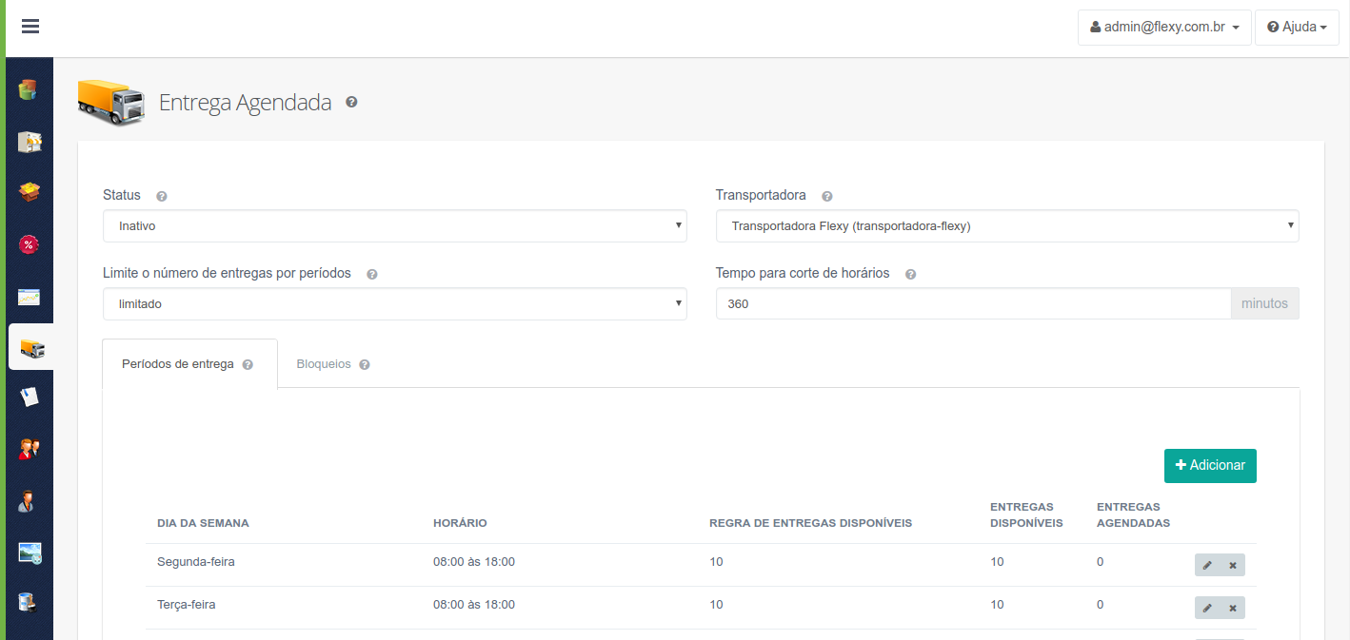This screenshot has height=640, width=1350.
Task: Open the hamburger menu
Action: tap(30, 27)
